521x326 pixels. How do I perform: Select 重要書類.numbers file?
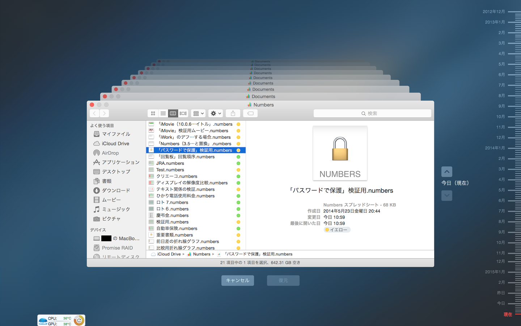(x=196, y=235)
